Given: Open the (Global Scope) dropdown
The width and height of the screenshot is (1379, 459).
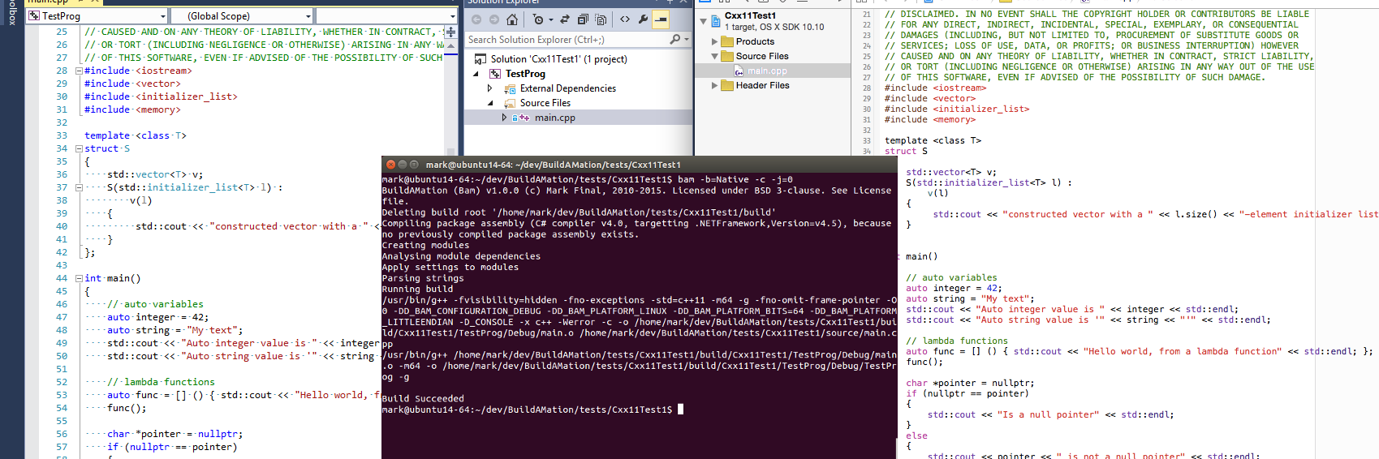Looking at the screenshot, I should [242, 15].
